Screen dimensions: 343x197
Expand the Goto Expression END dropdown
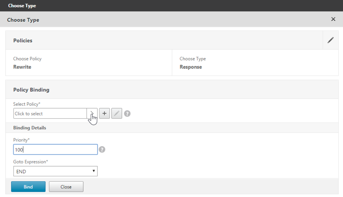55,171
